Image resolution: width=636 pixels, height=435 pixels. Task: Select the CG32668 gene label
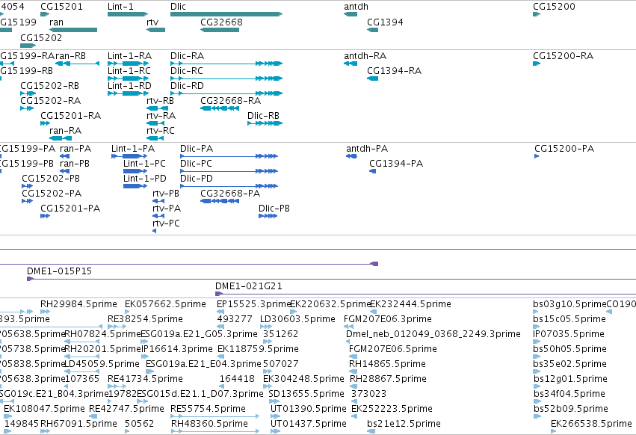[x=221, y=22]
